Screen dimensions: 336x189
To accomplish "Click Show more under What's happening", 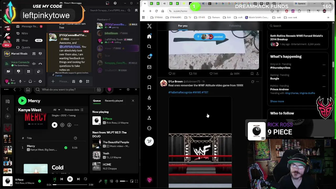I will coord(277,101).
